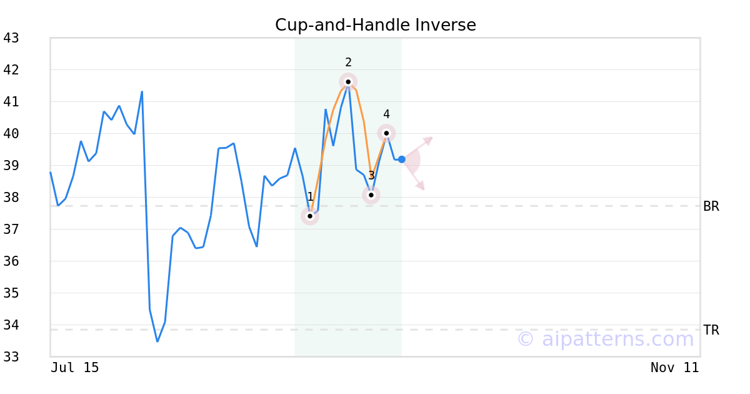
Task: Click the downward pink projection arrow
Action: click(x=414, y=175)
